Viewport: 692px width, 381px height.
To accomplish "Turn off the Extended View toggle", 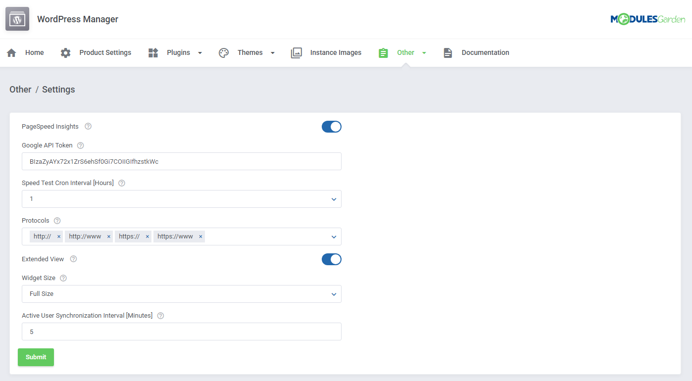I will pos(331,259).
